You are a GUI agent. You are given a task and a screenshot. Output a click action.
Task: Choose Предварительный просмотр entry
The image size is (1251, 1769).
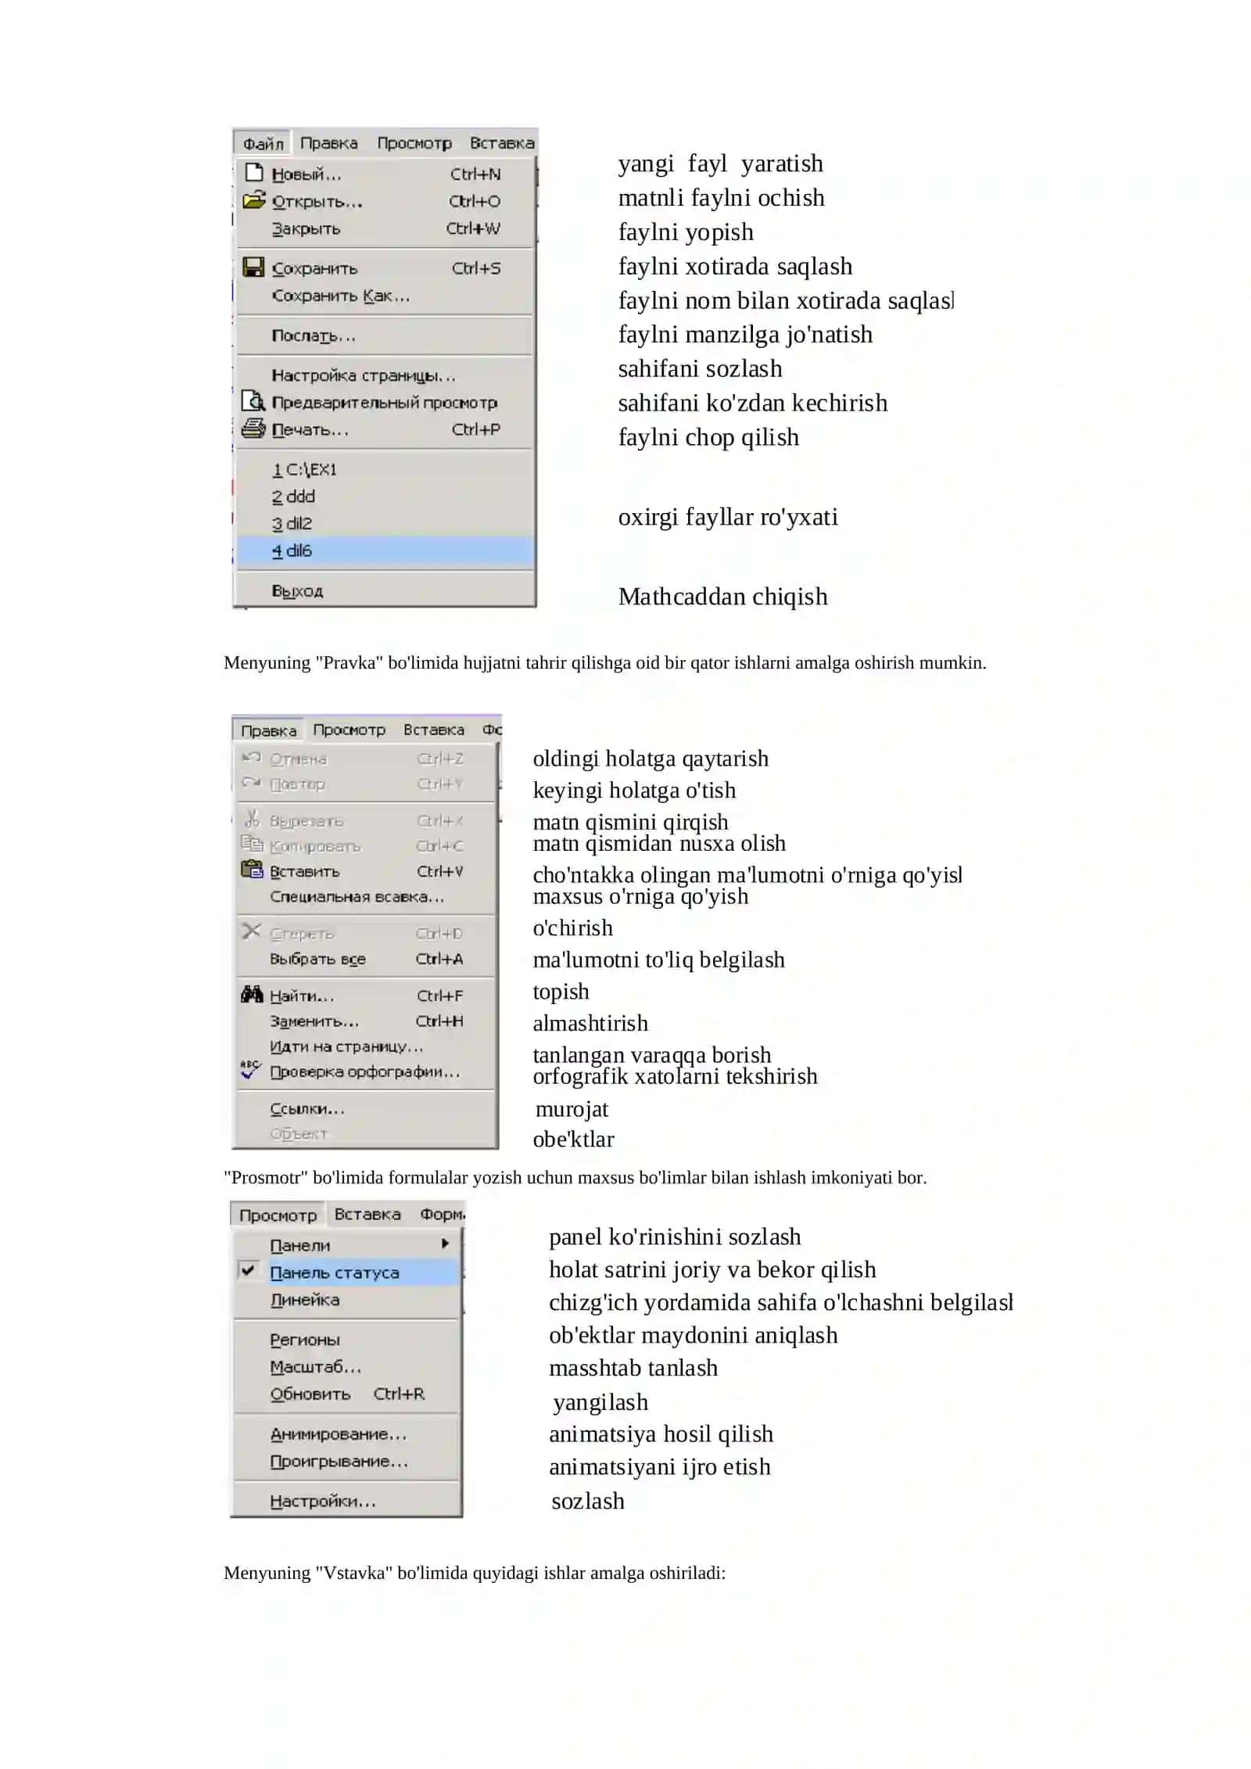(385, 402)
